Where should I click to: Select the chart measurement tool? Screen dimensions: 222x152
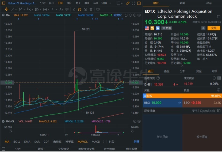[37, 9]
